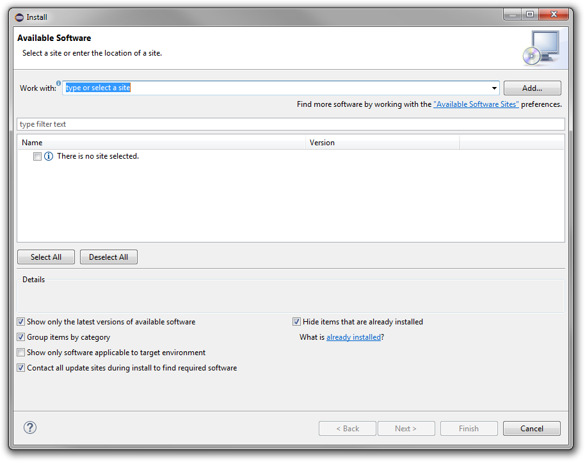Image resolution: width=585 pixels, height=462 pixels.
Task: Disable Group items by category
Action: (x=21, y=338)
